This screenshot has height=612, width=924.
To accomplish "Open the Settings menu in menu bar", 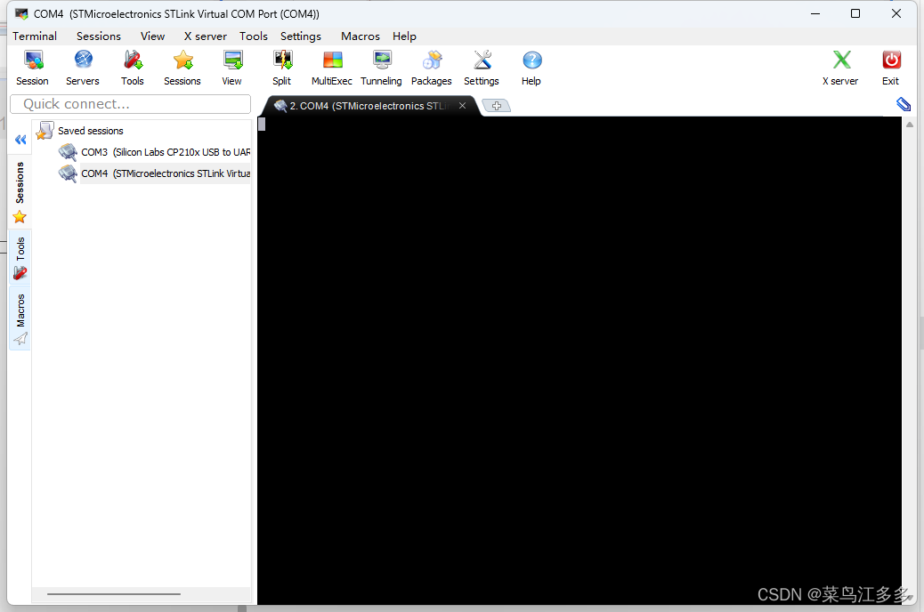I will click(301, 36).
